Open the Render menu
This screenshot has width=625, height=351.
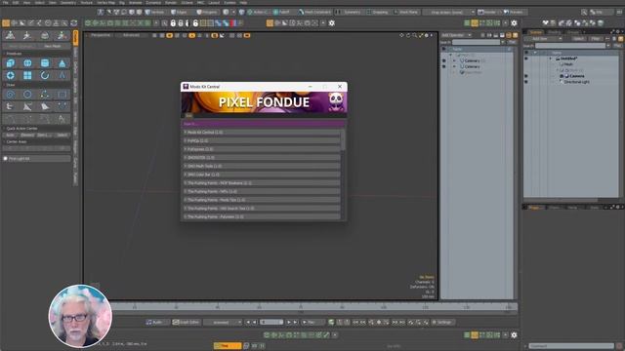pyautogui.click(x=171, y=2)
